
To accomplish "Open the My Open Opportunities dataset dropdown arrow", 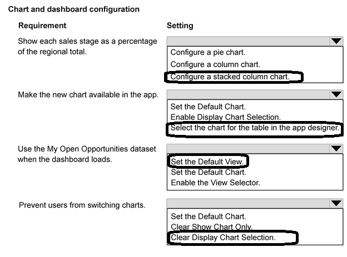I will click(x=336, y=149).
